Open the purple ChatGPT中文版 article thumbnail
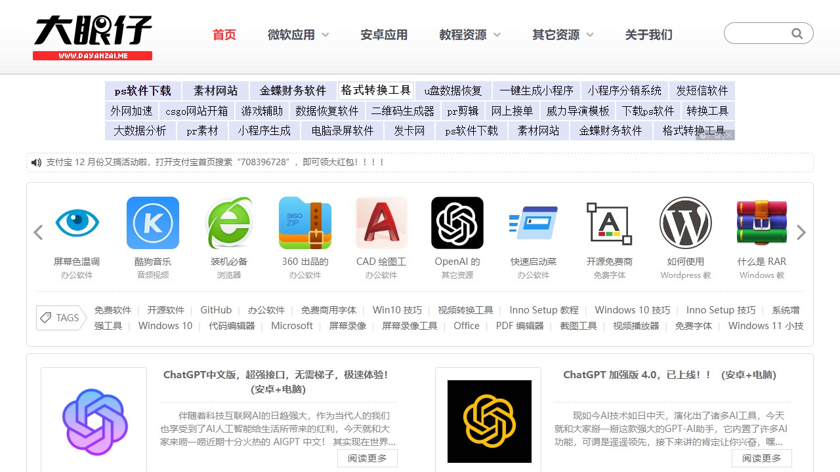The image size is (840, 472). coord(94,422)
